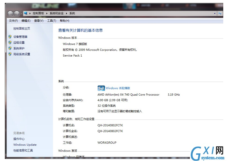This screenshot has width=227, height=161.
Task: Click the 系统和安全 breadcrumb
Action: pyautogui.click(x=57, y=13)
